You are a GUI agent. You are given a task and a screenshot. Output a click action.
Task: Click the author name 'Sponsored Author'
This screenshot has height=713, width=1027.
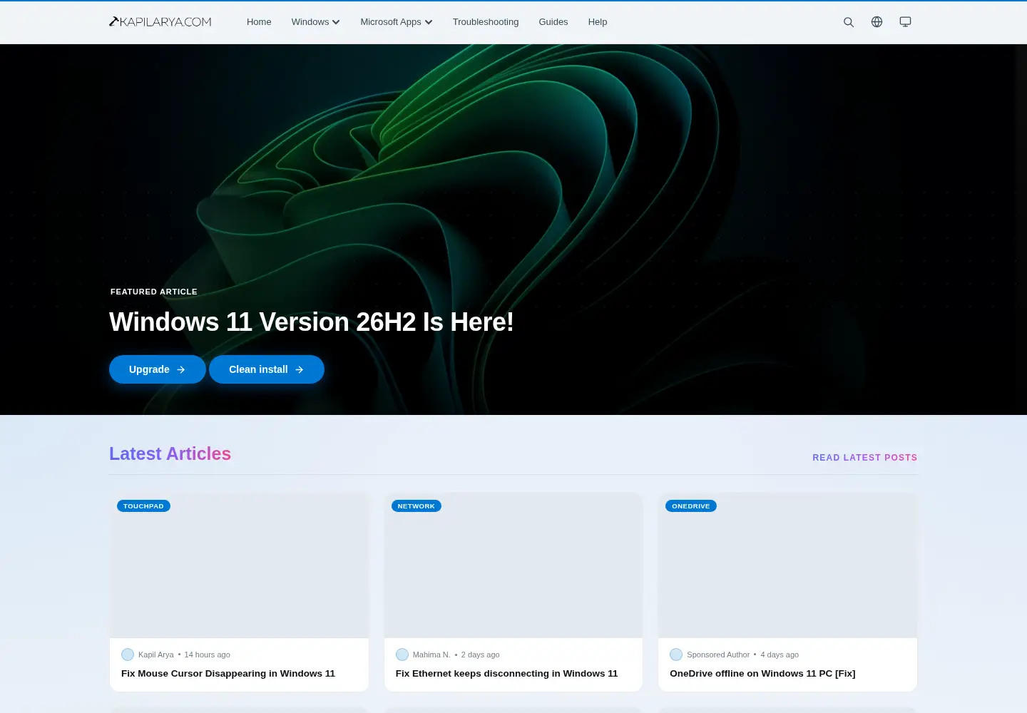[x=718, y=655]
